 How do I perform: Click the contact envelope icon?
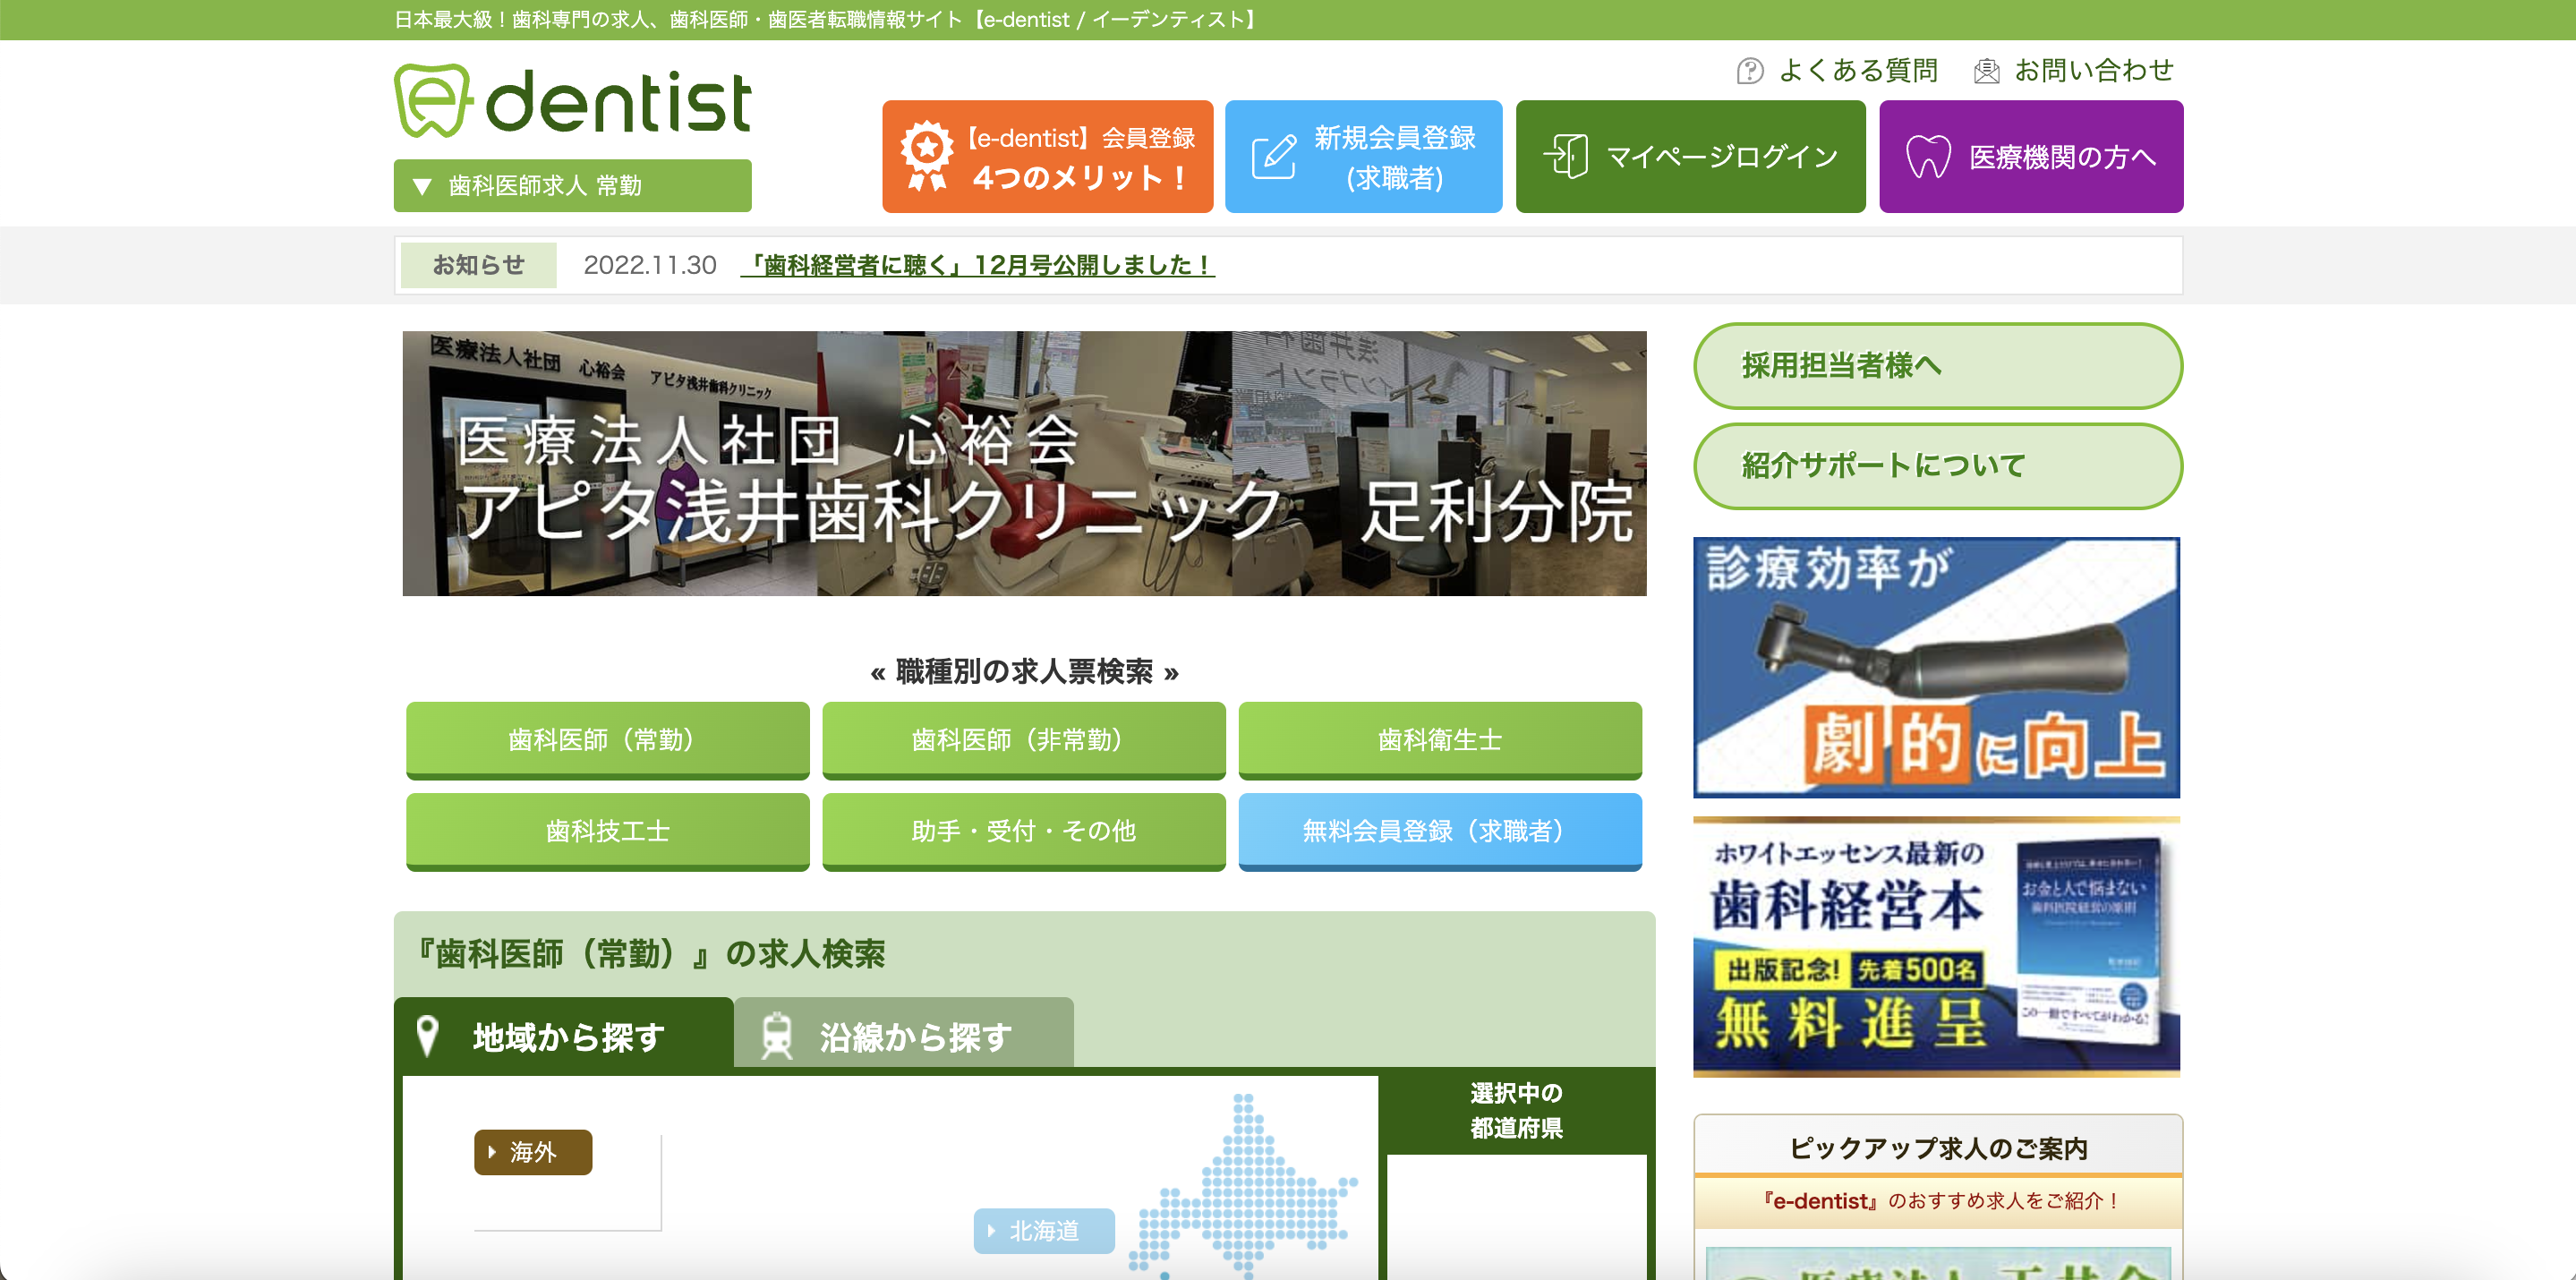pyautogui.click(x=1986, y=71)
